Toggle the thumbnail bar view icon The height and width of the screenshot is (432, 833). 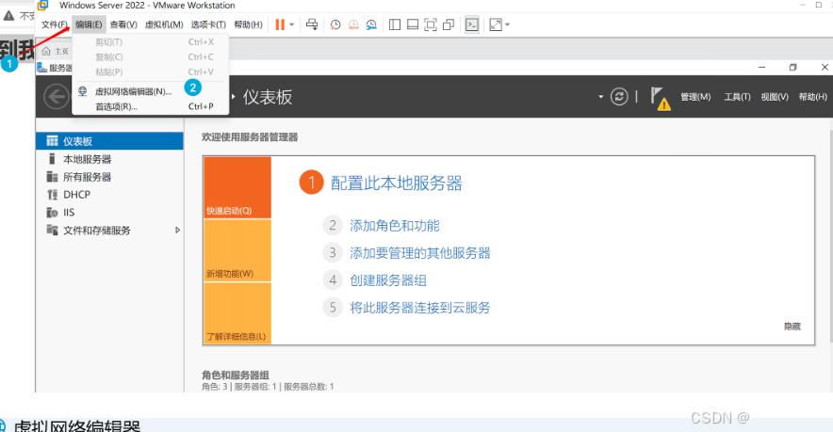pos(413,24)
